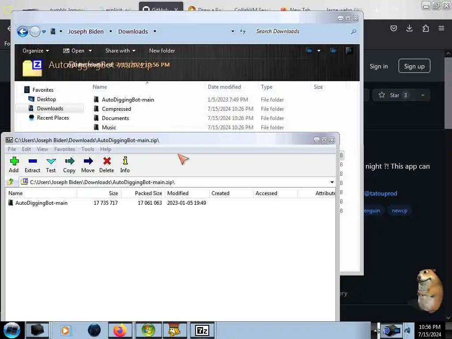The width and height of the screenshot is (452, 339).
Task: Open the View menu in 7-Zip
Action: point(42,149)
